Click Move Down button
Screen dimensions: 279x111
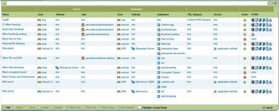[106, 108]
